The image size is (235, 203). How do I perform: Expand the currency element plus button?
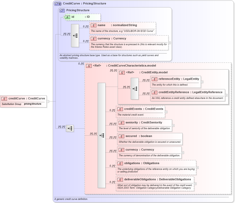(170, 43)
